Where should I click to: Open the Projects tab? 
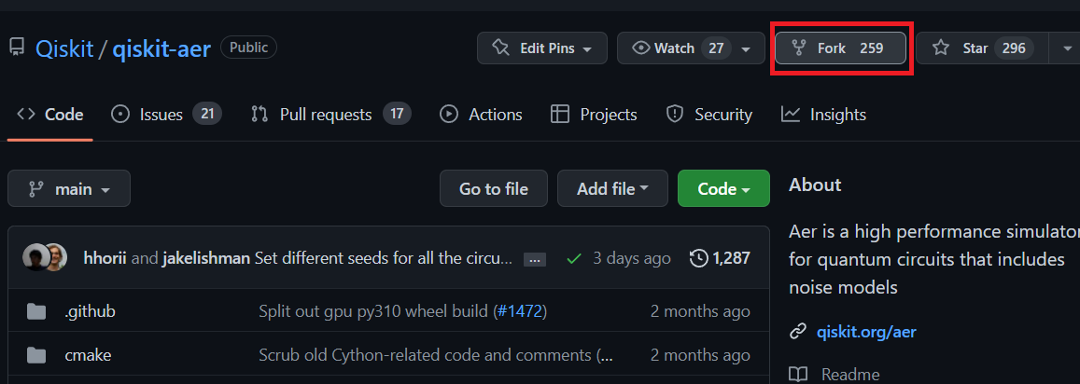[x=594, y=115]
